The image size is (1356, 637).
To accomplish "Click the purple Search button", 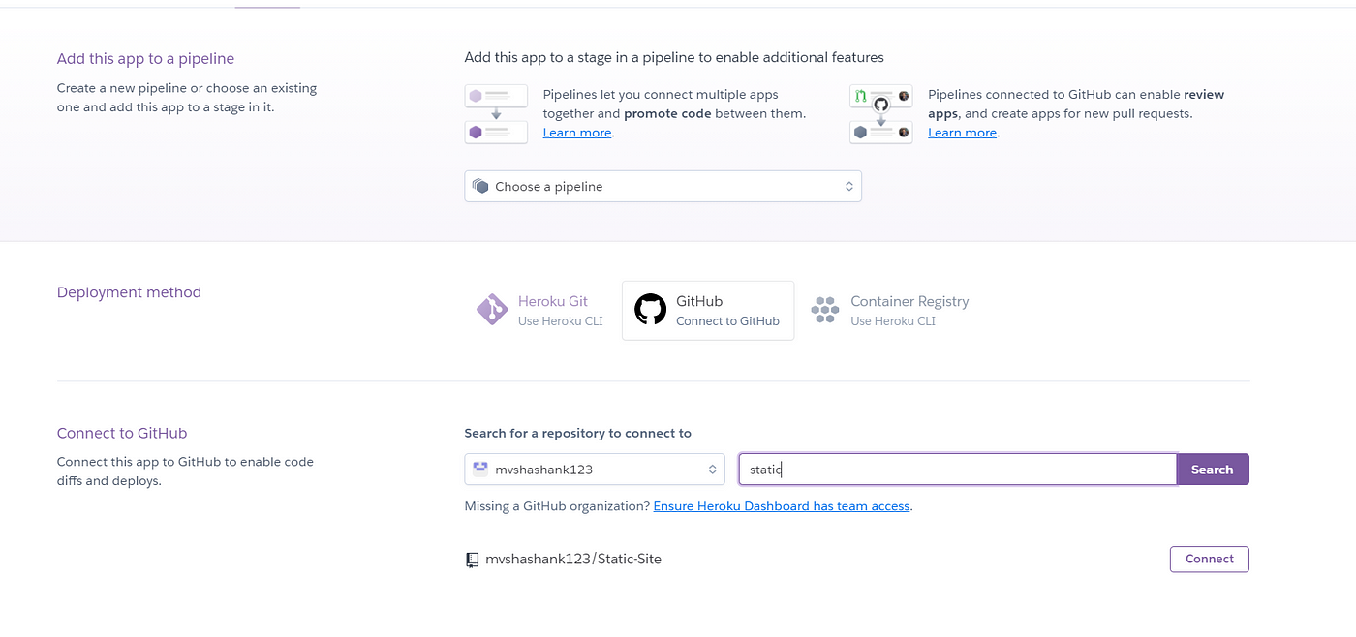I will tap(1213, 469).
